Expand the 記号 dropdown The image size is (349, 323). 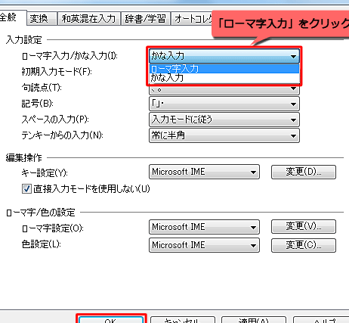click(224, 104)
